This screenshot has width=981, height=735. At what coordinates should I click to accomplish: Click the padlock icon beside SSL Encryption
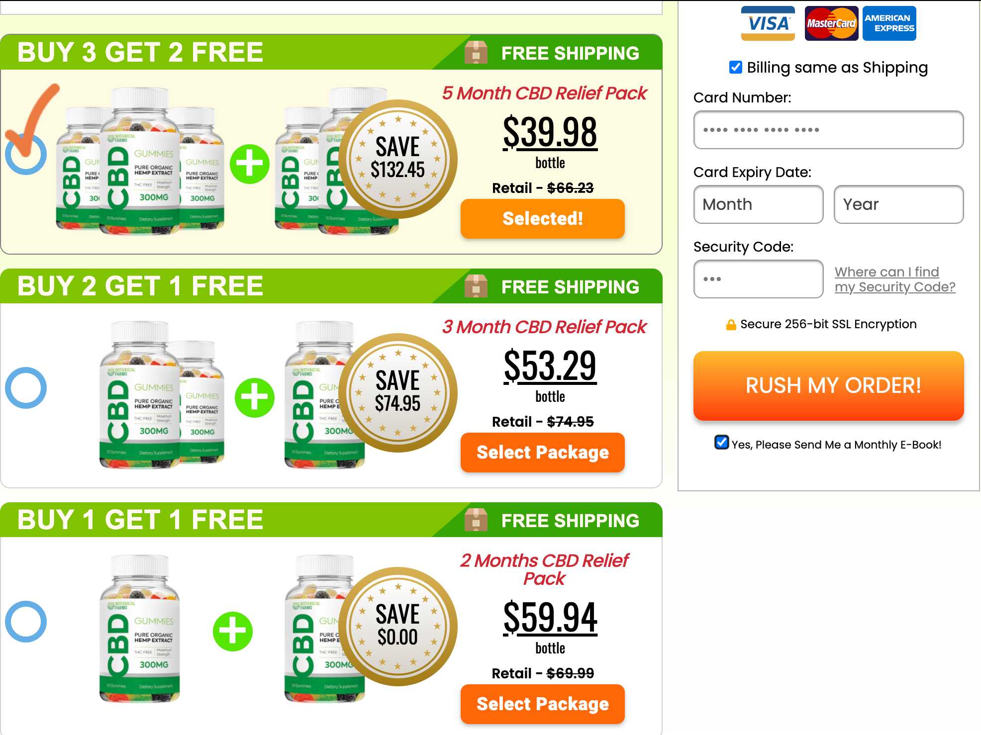click(731, 325)
